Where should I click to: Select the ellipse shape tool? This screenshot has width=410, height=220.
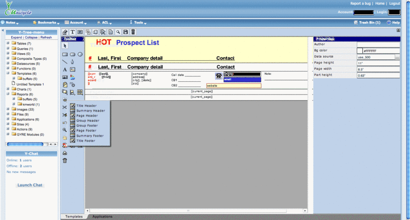[x=80, y=54]
